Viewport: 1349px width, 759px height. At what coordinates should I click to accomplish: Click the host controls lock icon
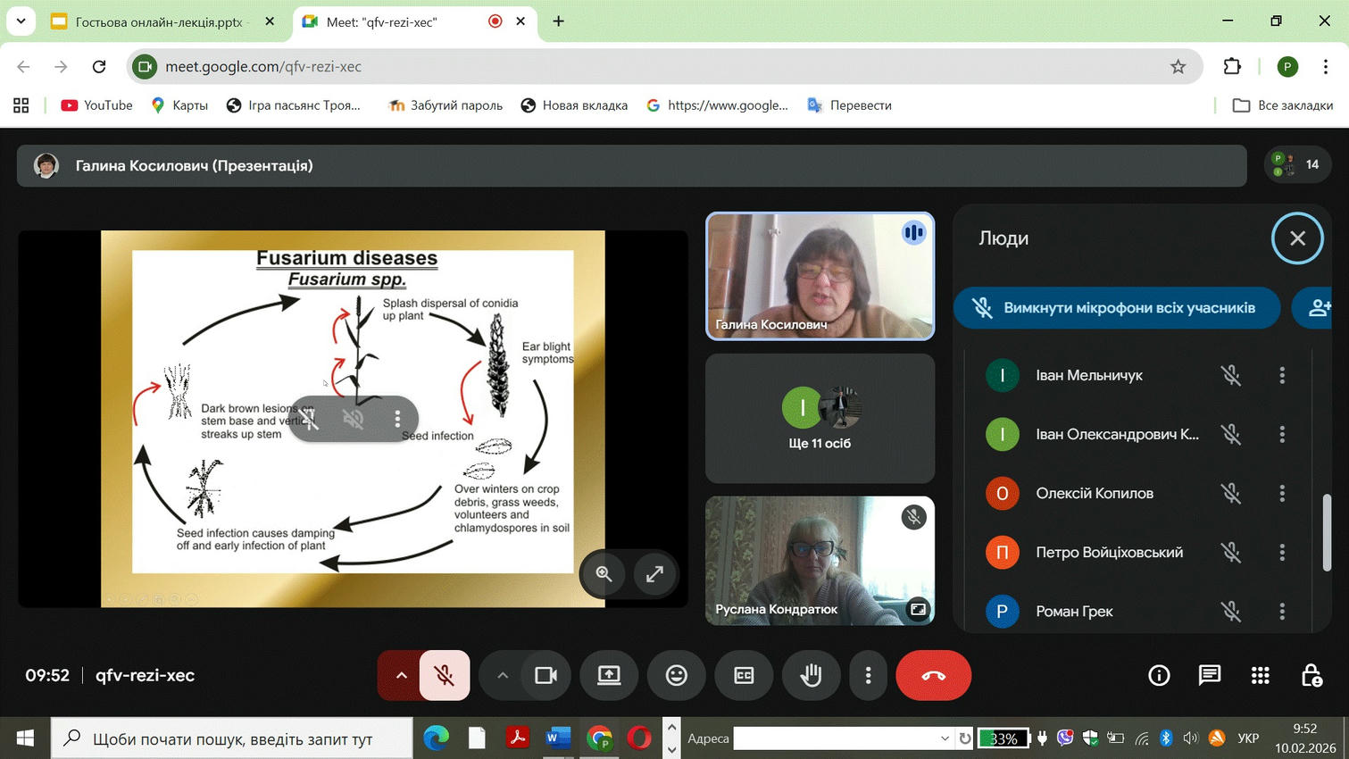coord(1311,676)
